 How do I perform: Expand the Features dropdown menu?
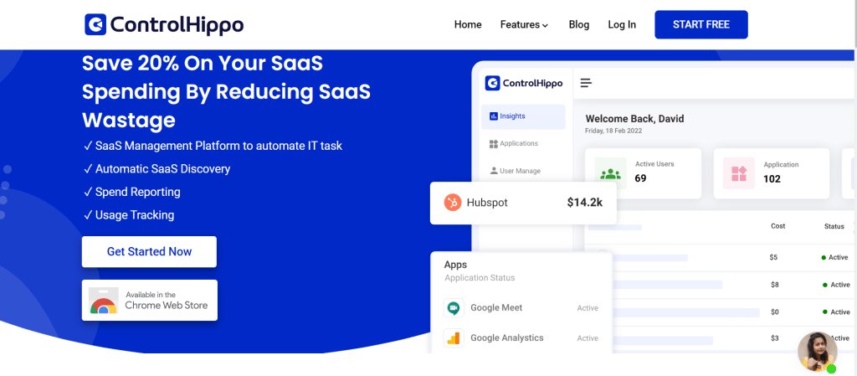[x=524, y=24]
